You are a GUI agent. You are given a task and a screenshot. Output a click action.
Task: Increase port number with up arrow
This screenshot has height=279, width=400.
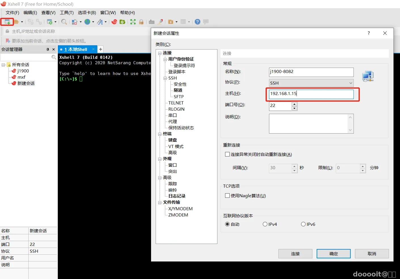click(295, 104)
